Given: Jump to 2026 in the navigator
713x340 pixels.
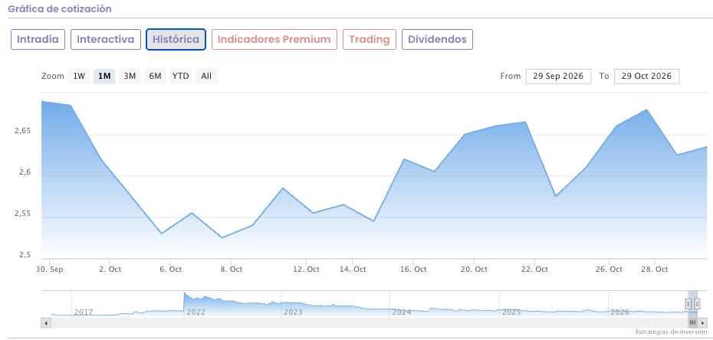Looking at the screenshot, I should 619,312.
